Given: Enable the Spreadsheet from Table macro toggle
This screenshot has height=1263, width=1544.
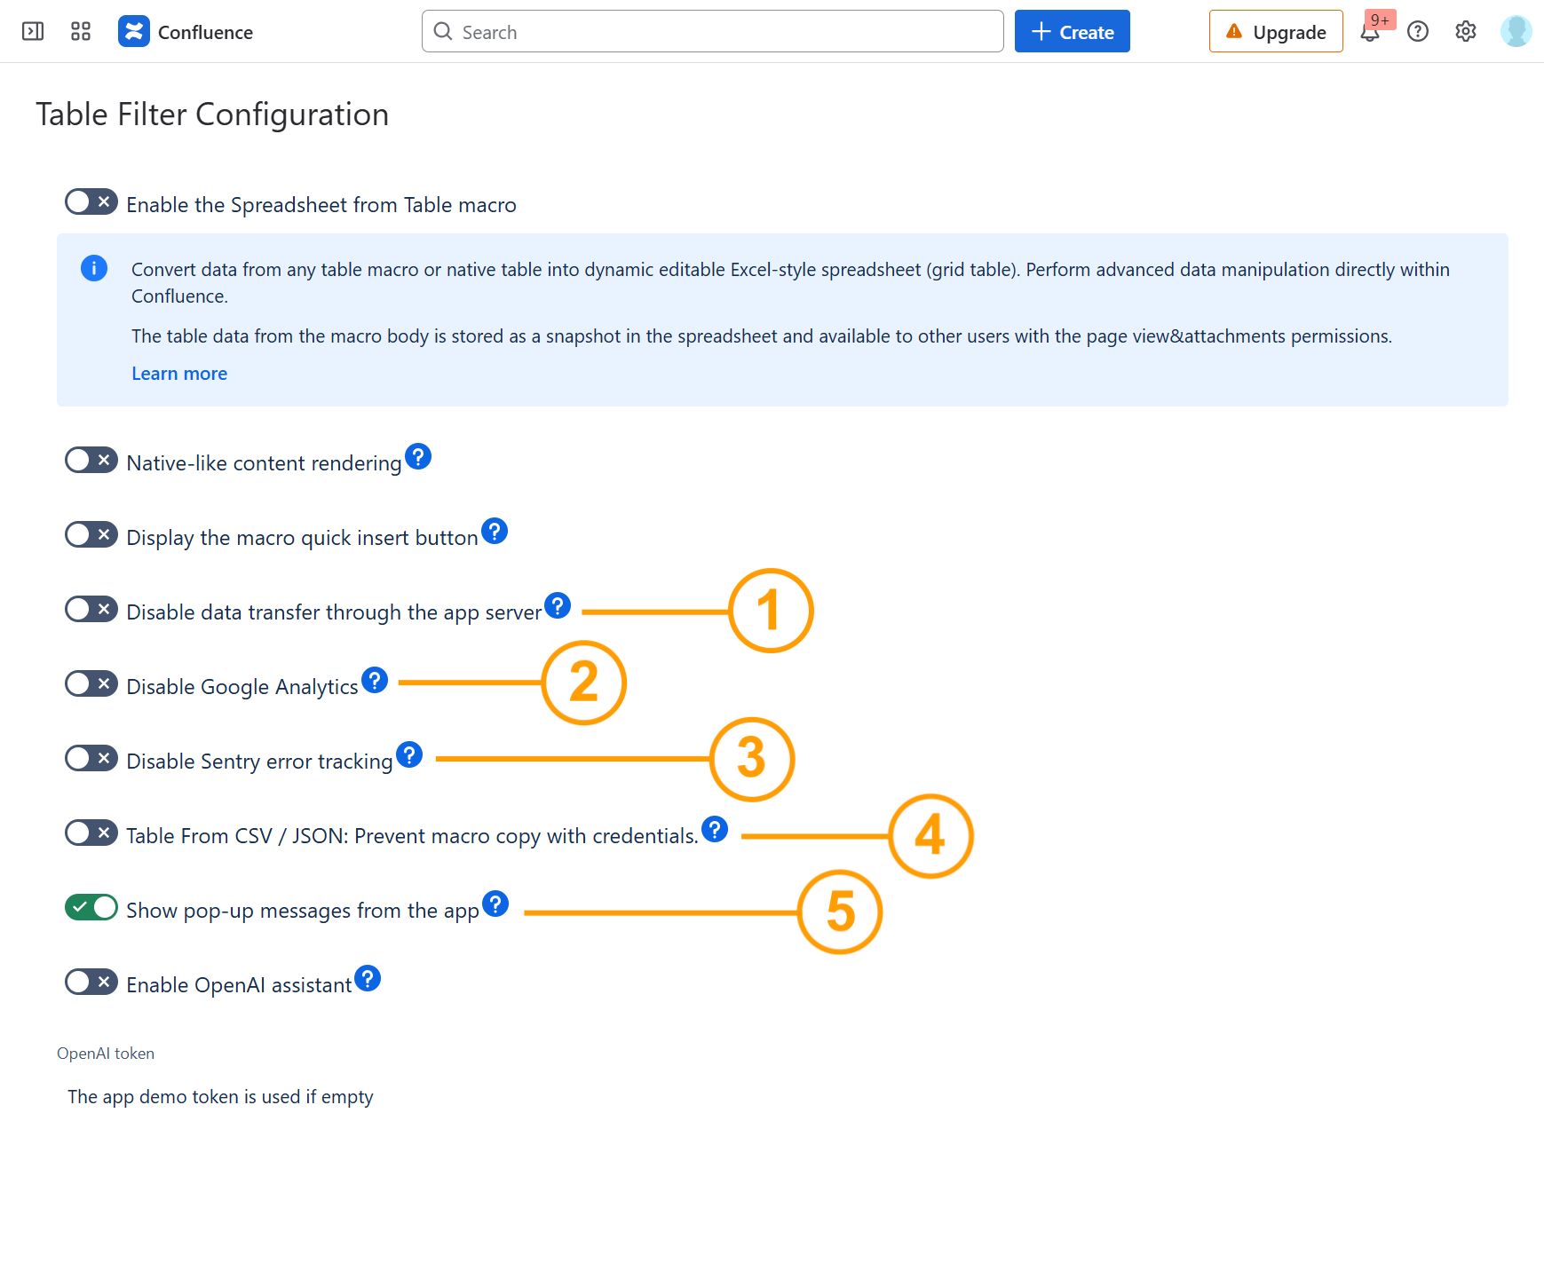Looking at the screenshot, I should [x=91, y=202].
